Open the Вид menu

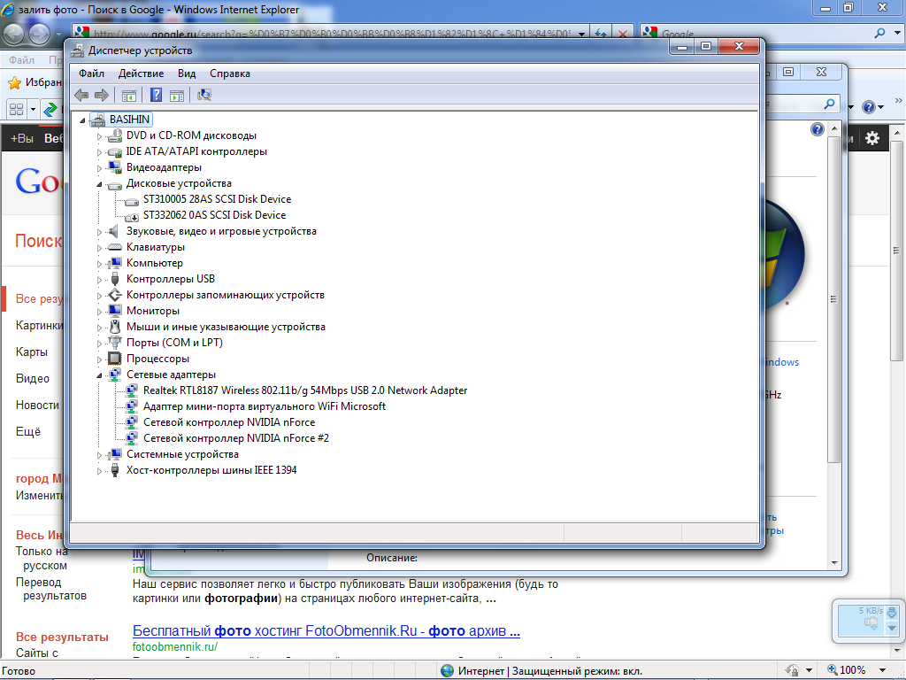[x=187, y=73]
